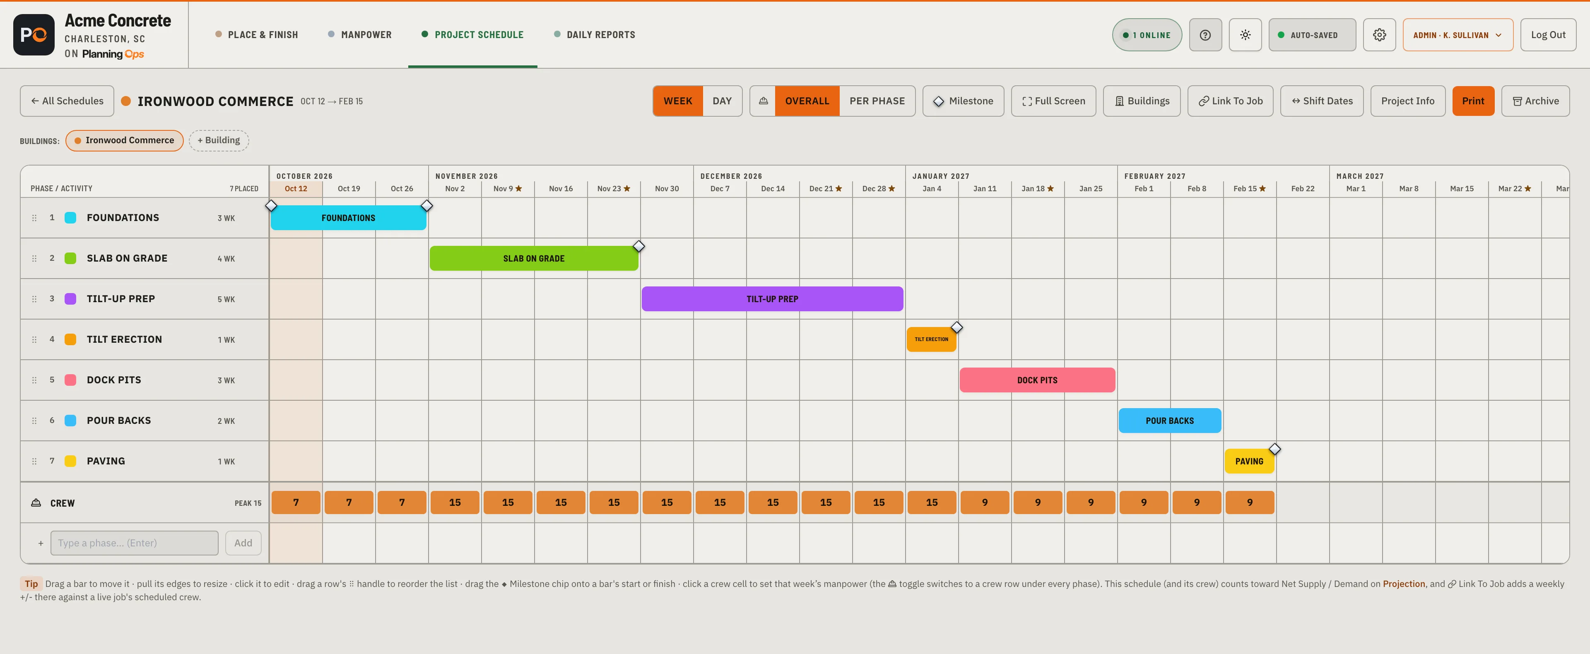Viewport: 1590px width, 654px height.
Task: Open the Place & Finish tab
Action: coord(256,34)
